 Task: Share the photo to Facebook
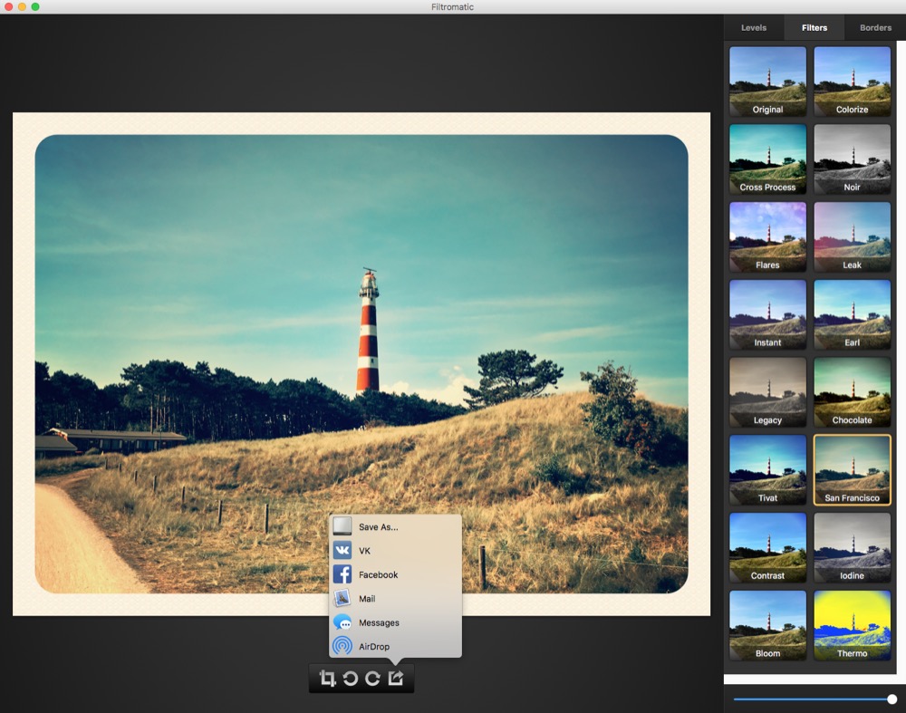point(378,574)
